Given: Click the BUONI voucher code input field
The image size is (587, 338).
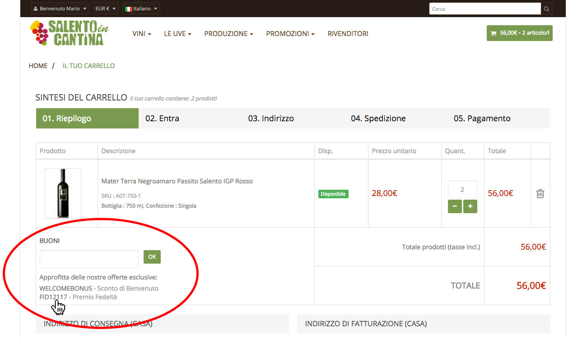Looking at the screenshot, I should click(x=89, y=259).
